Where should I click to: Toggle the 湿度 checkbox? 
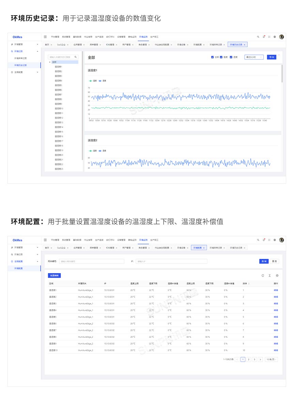tap(232, 57)
